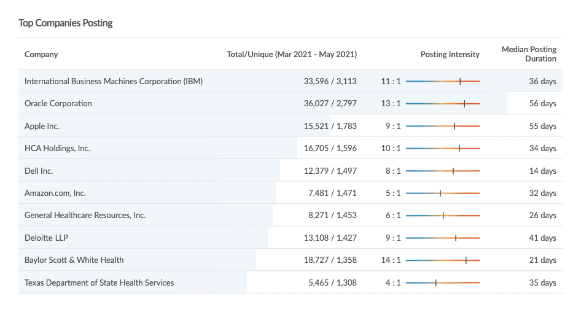581x312 pixels.
Task: Click the Dell Inc. company name
Action: point(39,171)
